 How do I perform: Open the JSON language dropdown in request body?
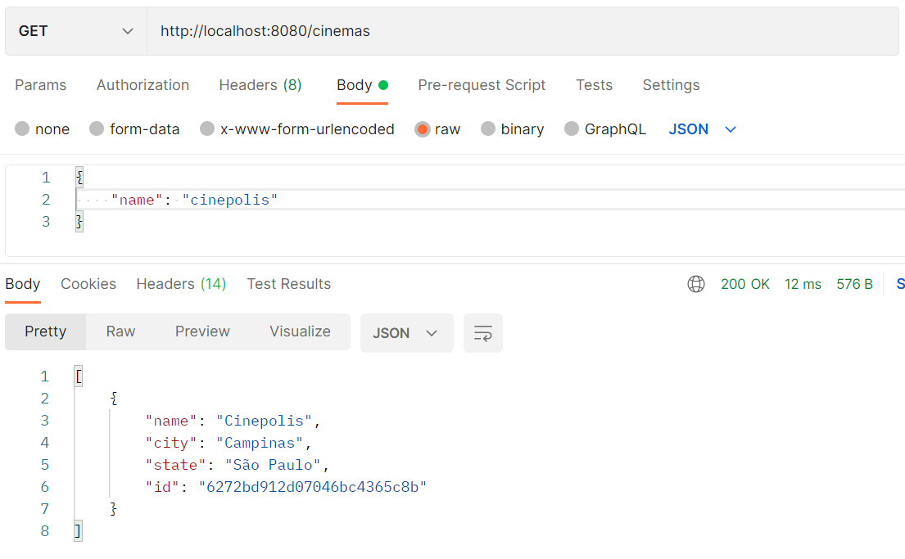(702, 128)
